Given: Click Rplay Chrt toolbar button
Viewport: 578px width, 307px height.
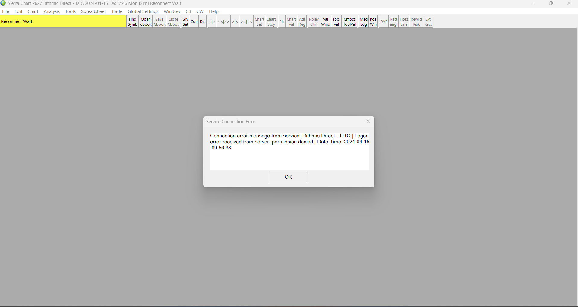Looking at the screenshot, I should pyautogui.click(x=314, y=22).
